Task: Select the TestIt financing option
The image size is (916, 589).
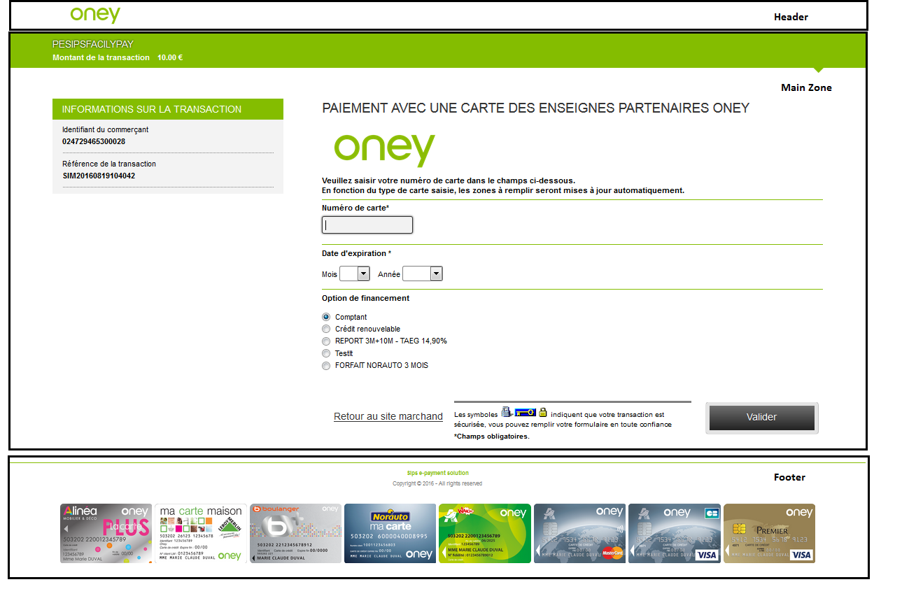Action: coord(326,353)
